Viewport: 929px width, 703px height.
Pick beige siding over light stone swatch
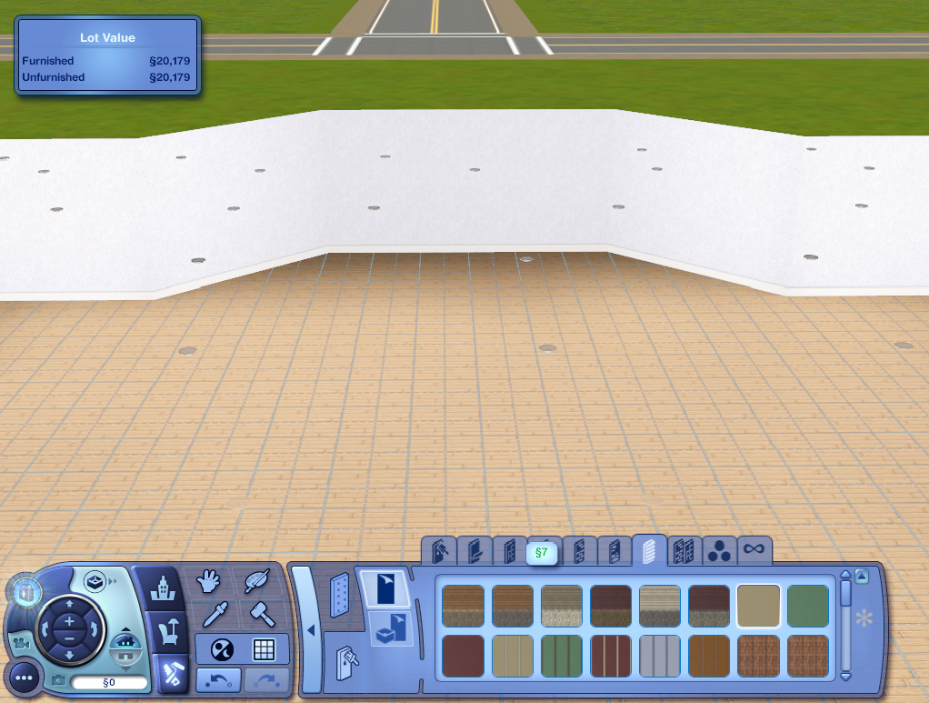pyautogui.click(x=561, y=606)
